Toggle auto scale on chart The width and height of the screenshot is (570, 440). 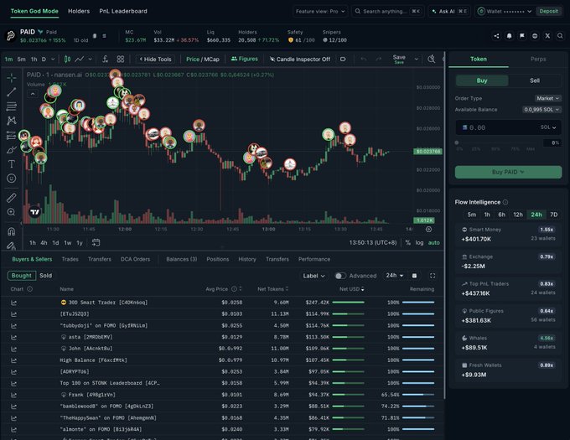point(433,242)
